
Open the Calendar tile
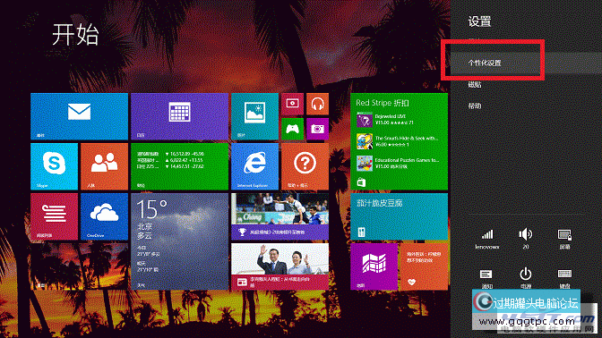tap(179, 116)
